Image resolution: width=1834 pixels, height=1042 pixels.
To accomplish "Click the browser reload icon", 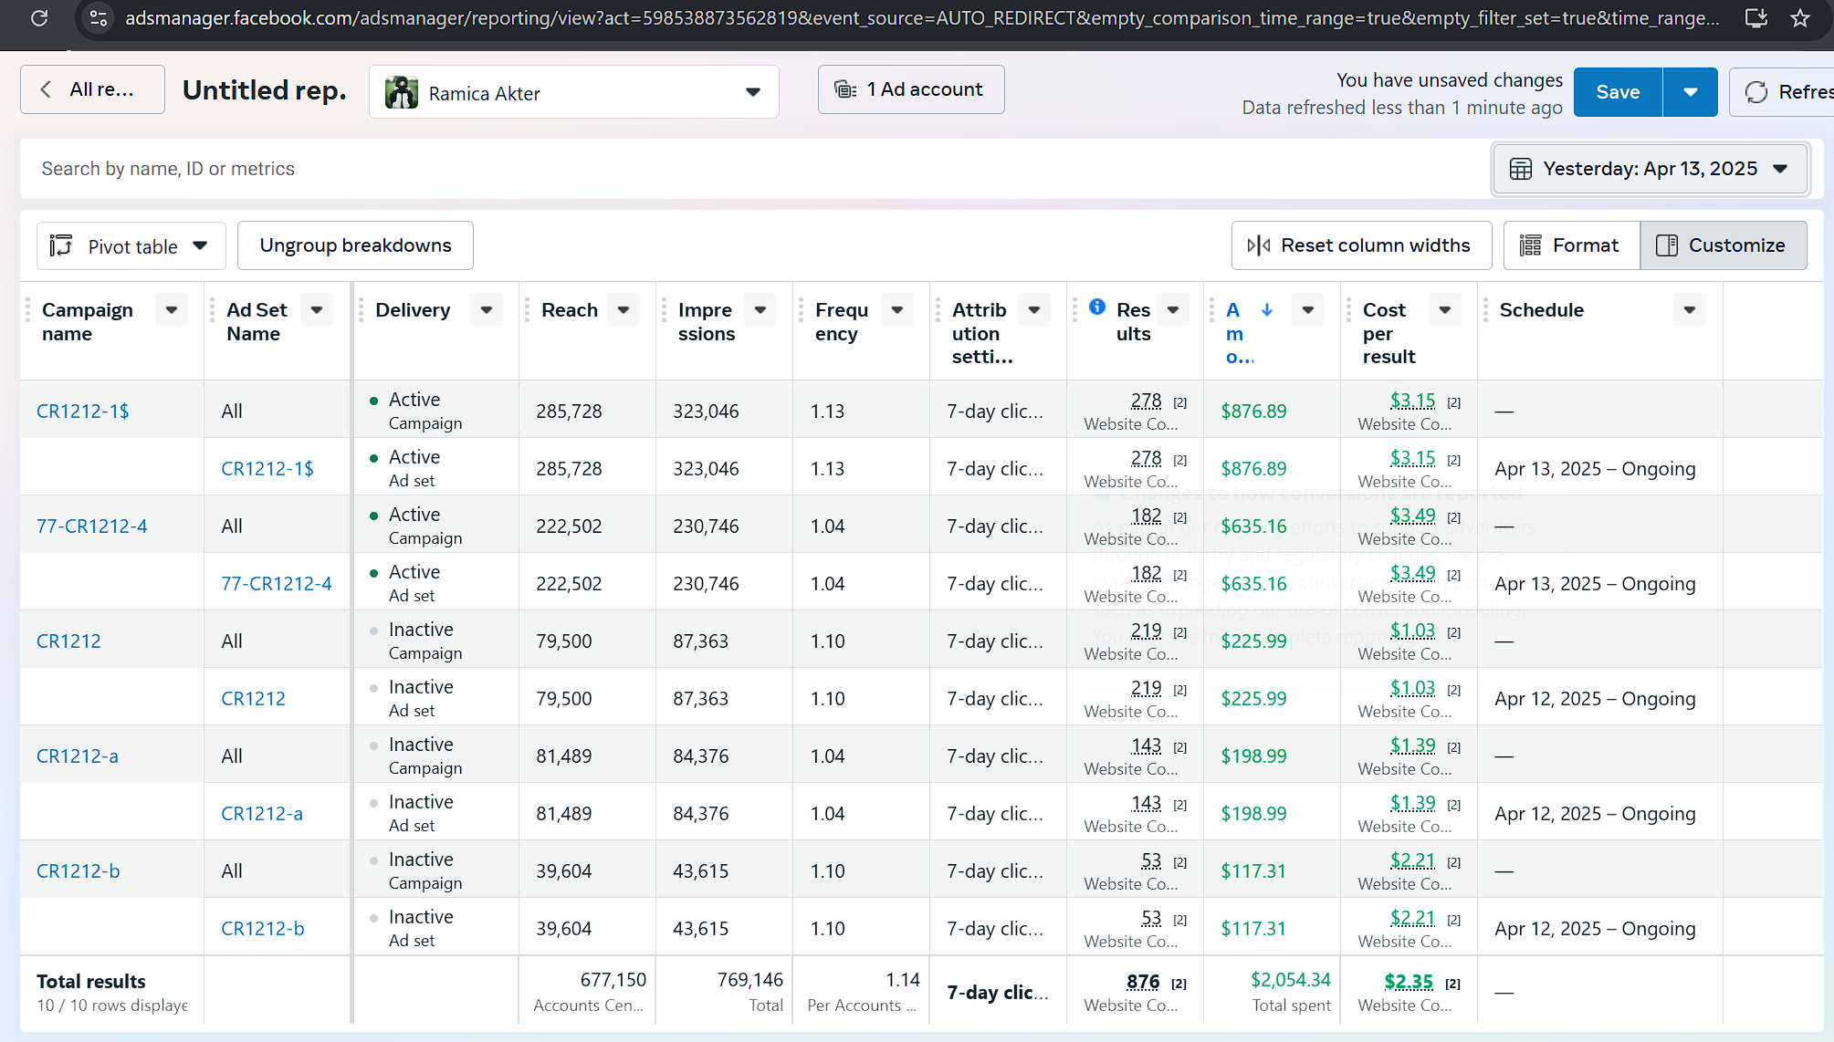I will [x=39, y=17].
